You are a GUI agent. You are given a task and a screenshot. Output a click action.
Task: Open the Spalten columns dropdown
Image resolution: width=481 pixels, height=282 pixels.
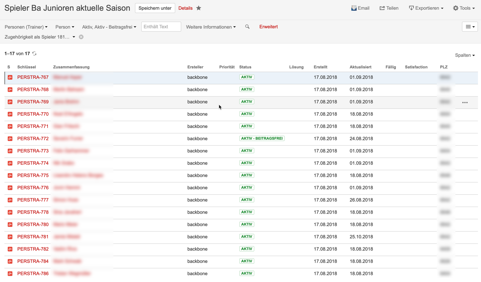pyautogui.click(x=465, y=55)
